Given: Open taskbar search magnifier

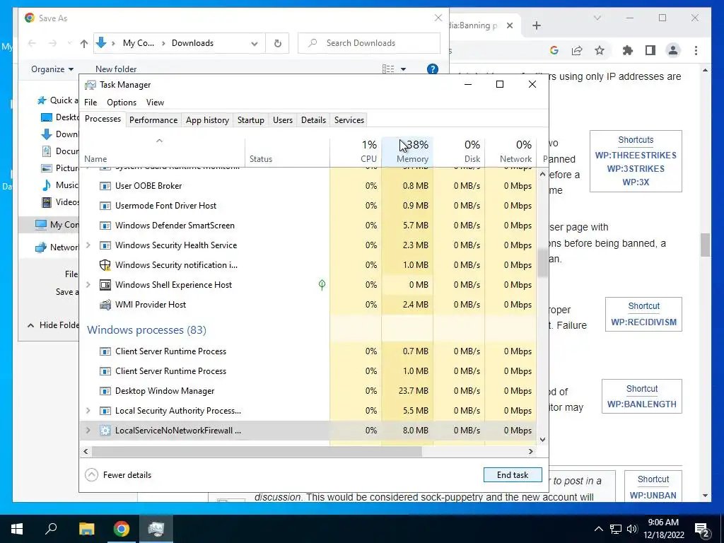Looking at the screenshot, I should [x=51, y=529].
